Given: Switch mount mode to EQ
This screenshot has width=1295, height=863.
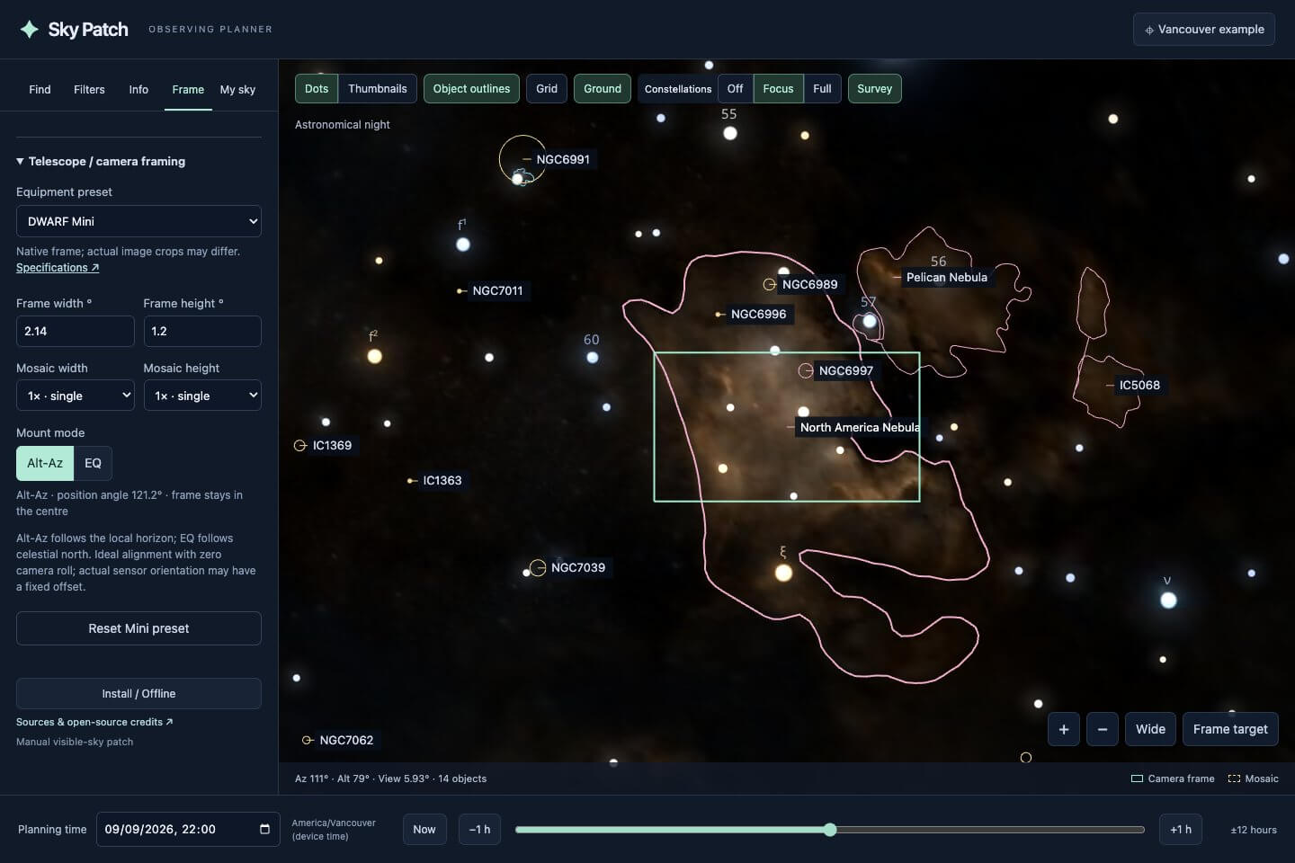Looking at the screenshot, I should (93, 463).
